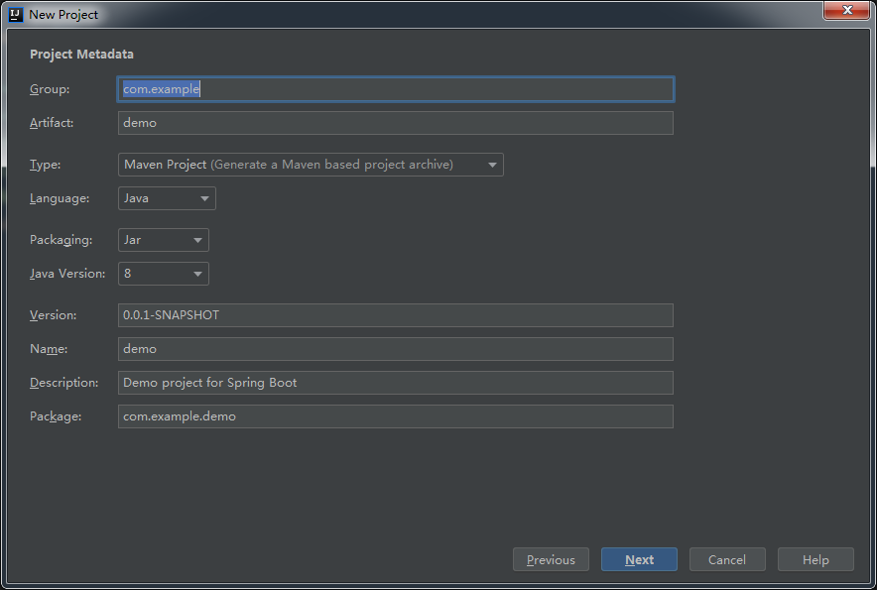877x590 pixels.
Task: Select the Jar packaging combo box
Action: (163, 239)
